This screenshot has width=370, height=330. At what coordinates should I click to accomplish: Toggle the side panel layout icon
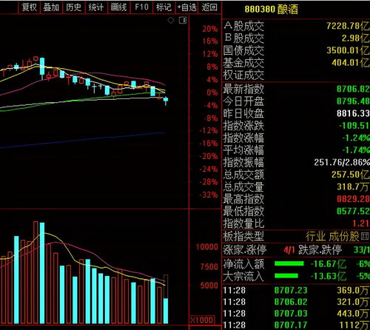[183, 20]
